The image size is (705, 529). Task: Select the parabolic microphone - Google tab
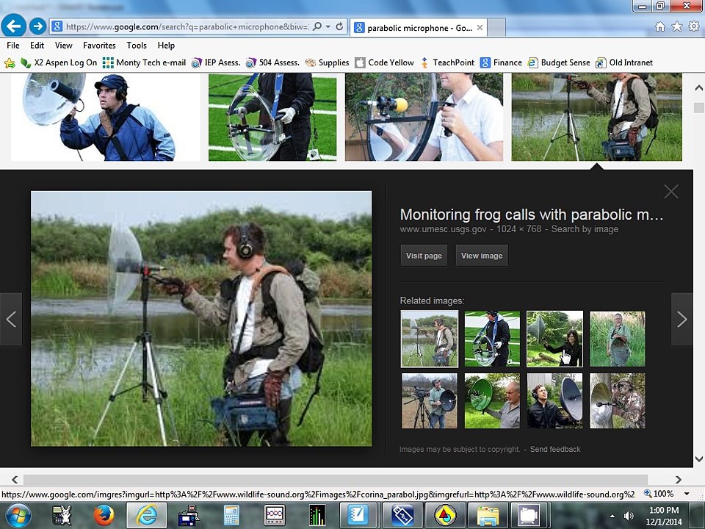point(418,27)
